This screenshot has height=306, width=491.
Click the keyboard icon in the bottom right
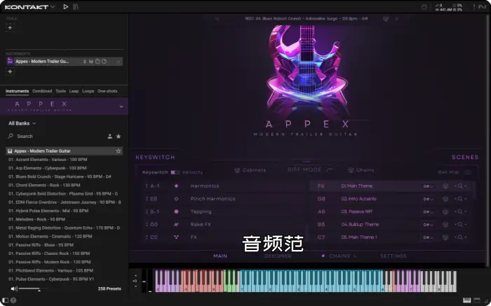[467, 300]
